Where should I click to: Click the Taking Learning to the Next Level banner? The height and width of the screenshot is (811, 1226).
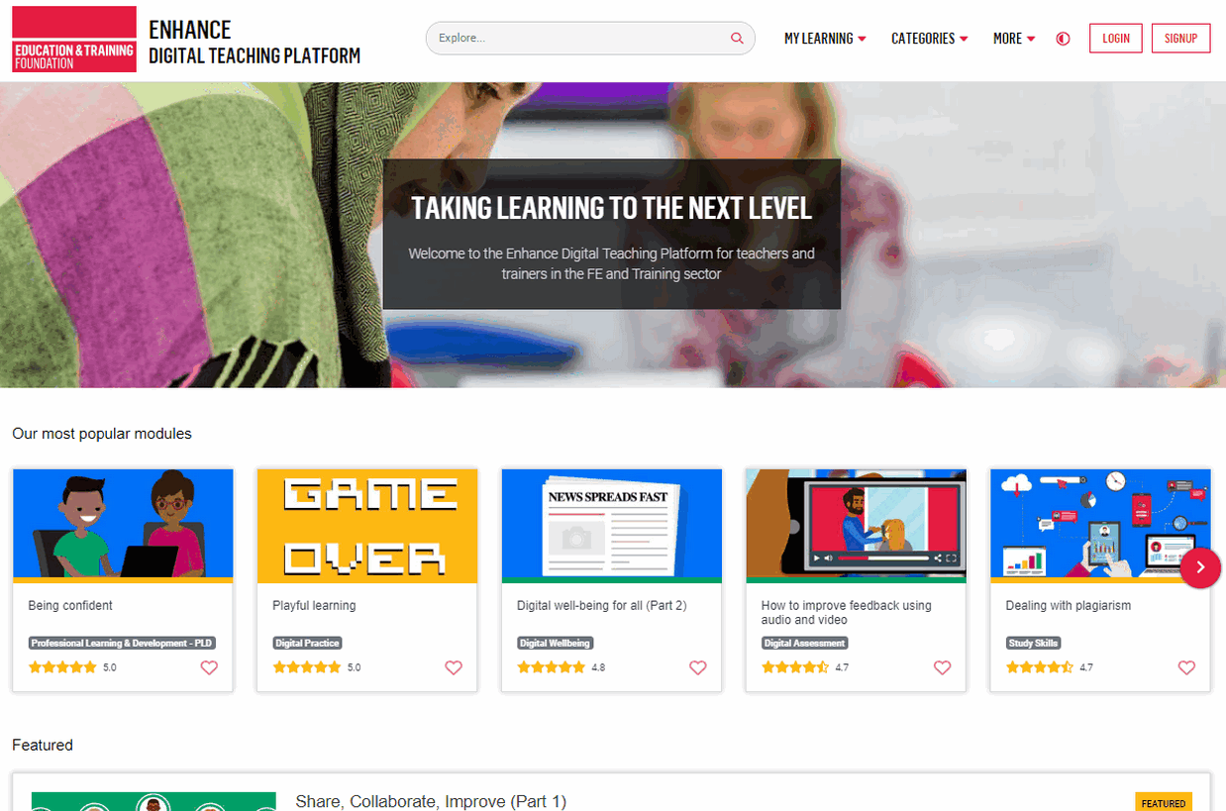[x=612, y=235]
